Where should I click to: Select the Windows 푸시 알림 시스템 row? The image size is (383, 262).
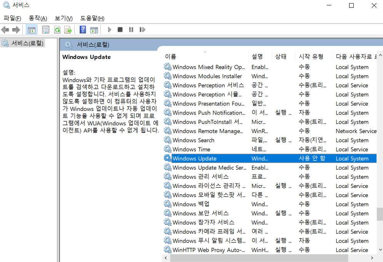270,241
